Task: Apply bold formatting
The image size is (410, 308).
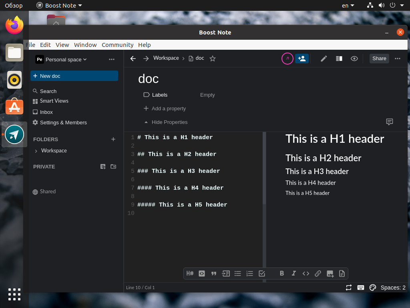Action: tap(281, 274)
